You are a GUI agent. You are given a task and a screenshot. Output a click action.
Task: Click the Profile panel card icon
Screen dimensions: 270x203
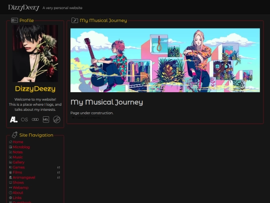[14, 21]
